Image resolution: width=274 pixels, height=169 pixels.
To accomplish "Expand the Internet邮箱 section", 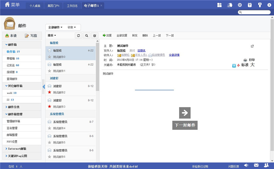I will pyautogui.click(x=22, y=149).
